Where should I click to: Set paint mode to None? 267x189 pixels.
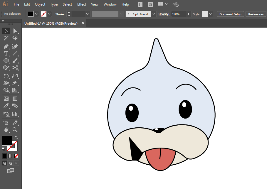click(x=16, y=156)
